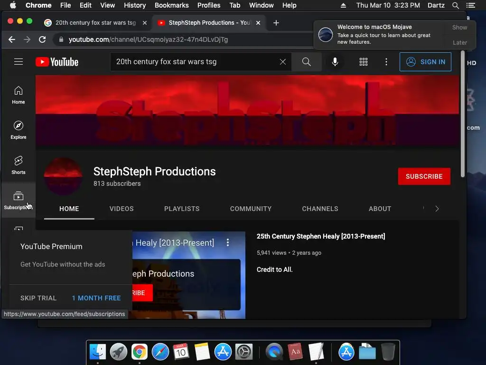Open the File menu
Image resolution: width=486 pixels, height=365 pixels.
pos(65,5)
